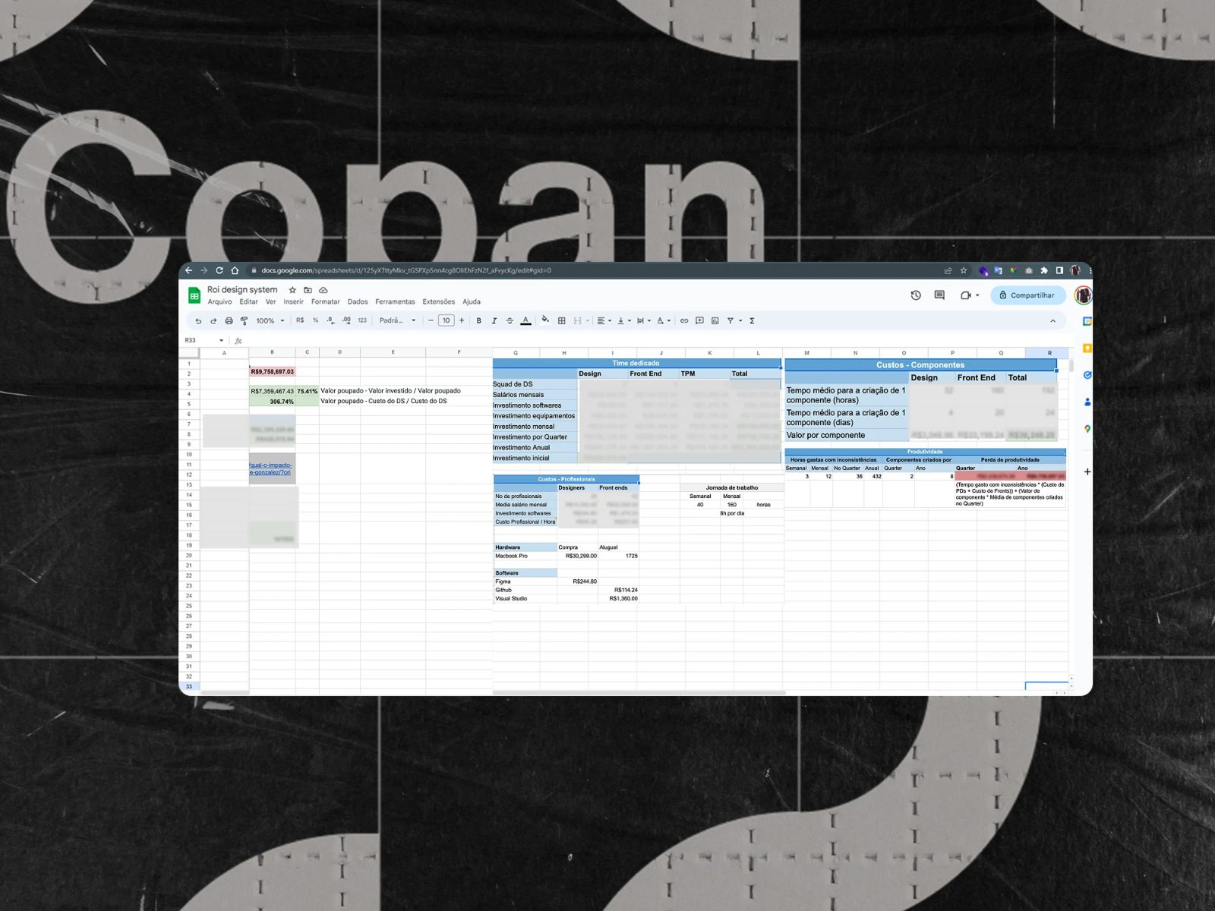Screen dimensions: 1215x911
Task: Toggle italic formatting
Action: (494, 321)
